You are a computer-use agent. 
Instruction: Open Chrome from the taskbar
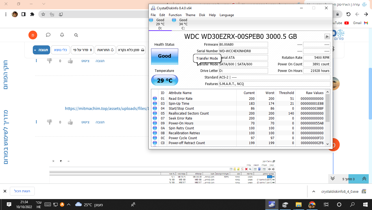click(x=312, y=205)
